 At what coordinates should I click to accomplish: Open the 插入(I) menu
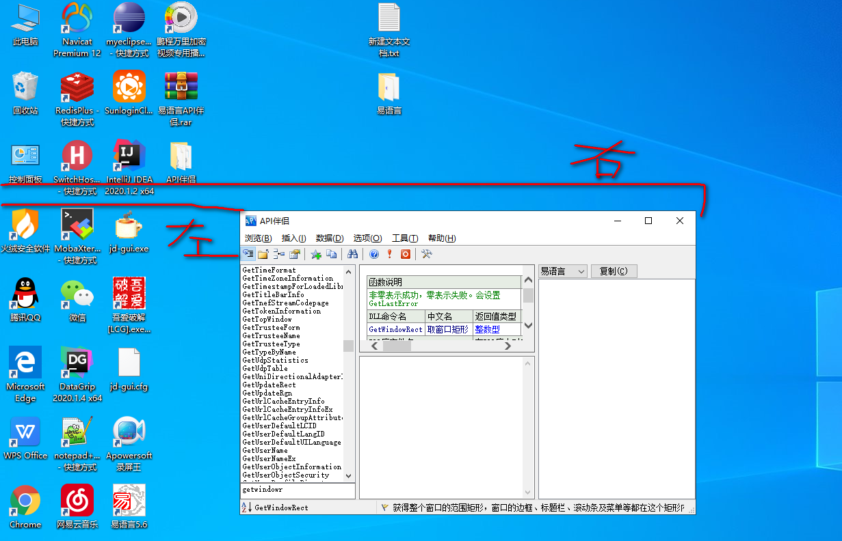[x=293, y=238]
